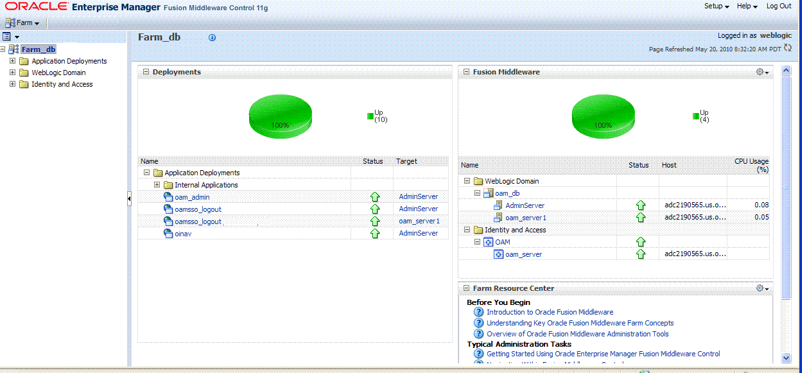Open the Farm Resource Center gear menu
The width and height of the screenshot is (807, 373).
click(763, 288)
